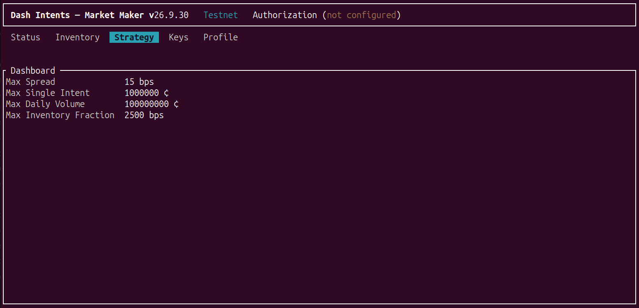Click the 15 bps spread value
The width and height of the screenshot is (639, 308).
[139, 82]
